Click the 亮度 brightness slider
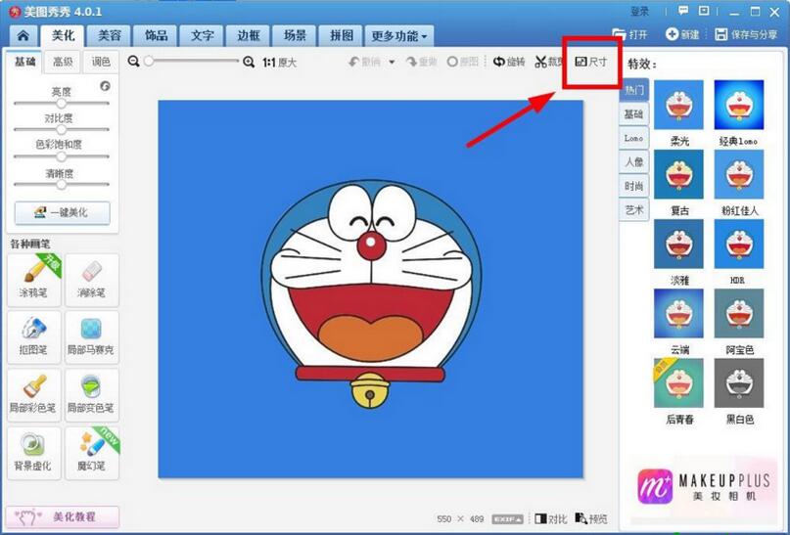Screen dimensions: 790x535 point(62,103)
